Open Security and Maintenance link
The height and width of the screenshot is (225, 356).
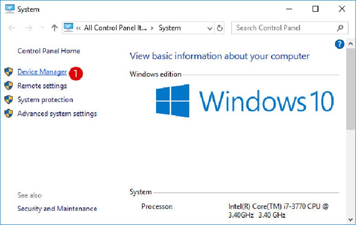pos(57,209)
